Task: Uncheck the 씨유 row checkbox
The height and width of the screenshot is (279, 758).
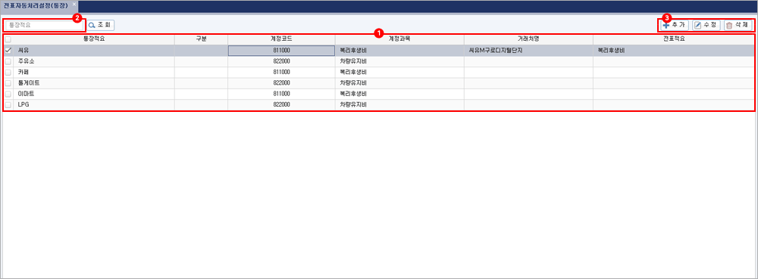Action: click(8, 50)
